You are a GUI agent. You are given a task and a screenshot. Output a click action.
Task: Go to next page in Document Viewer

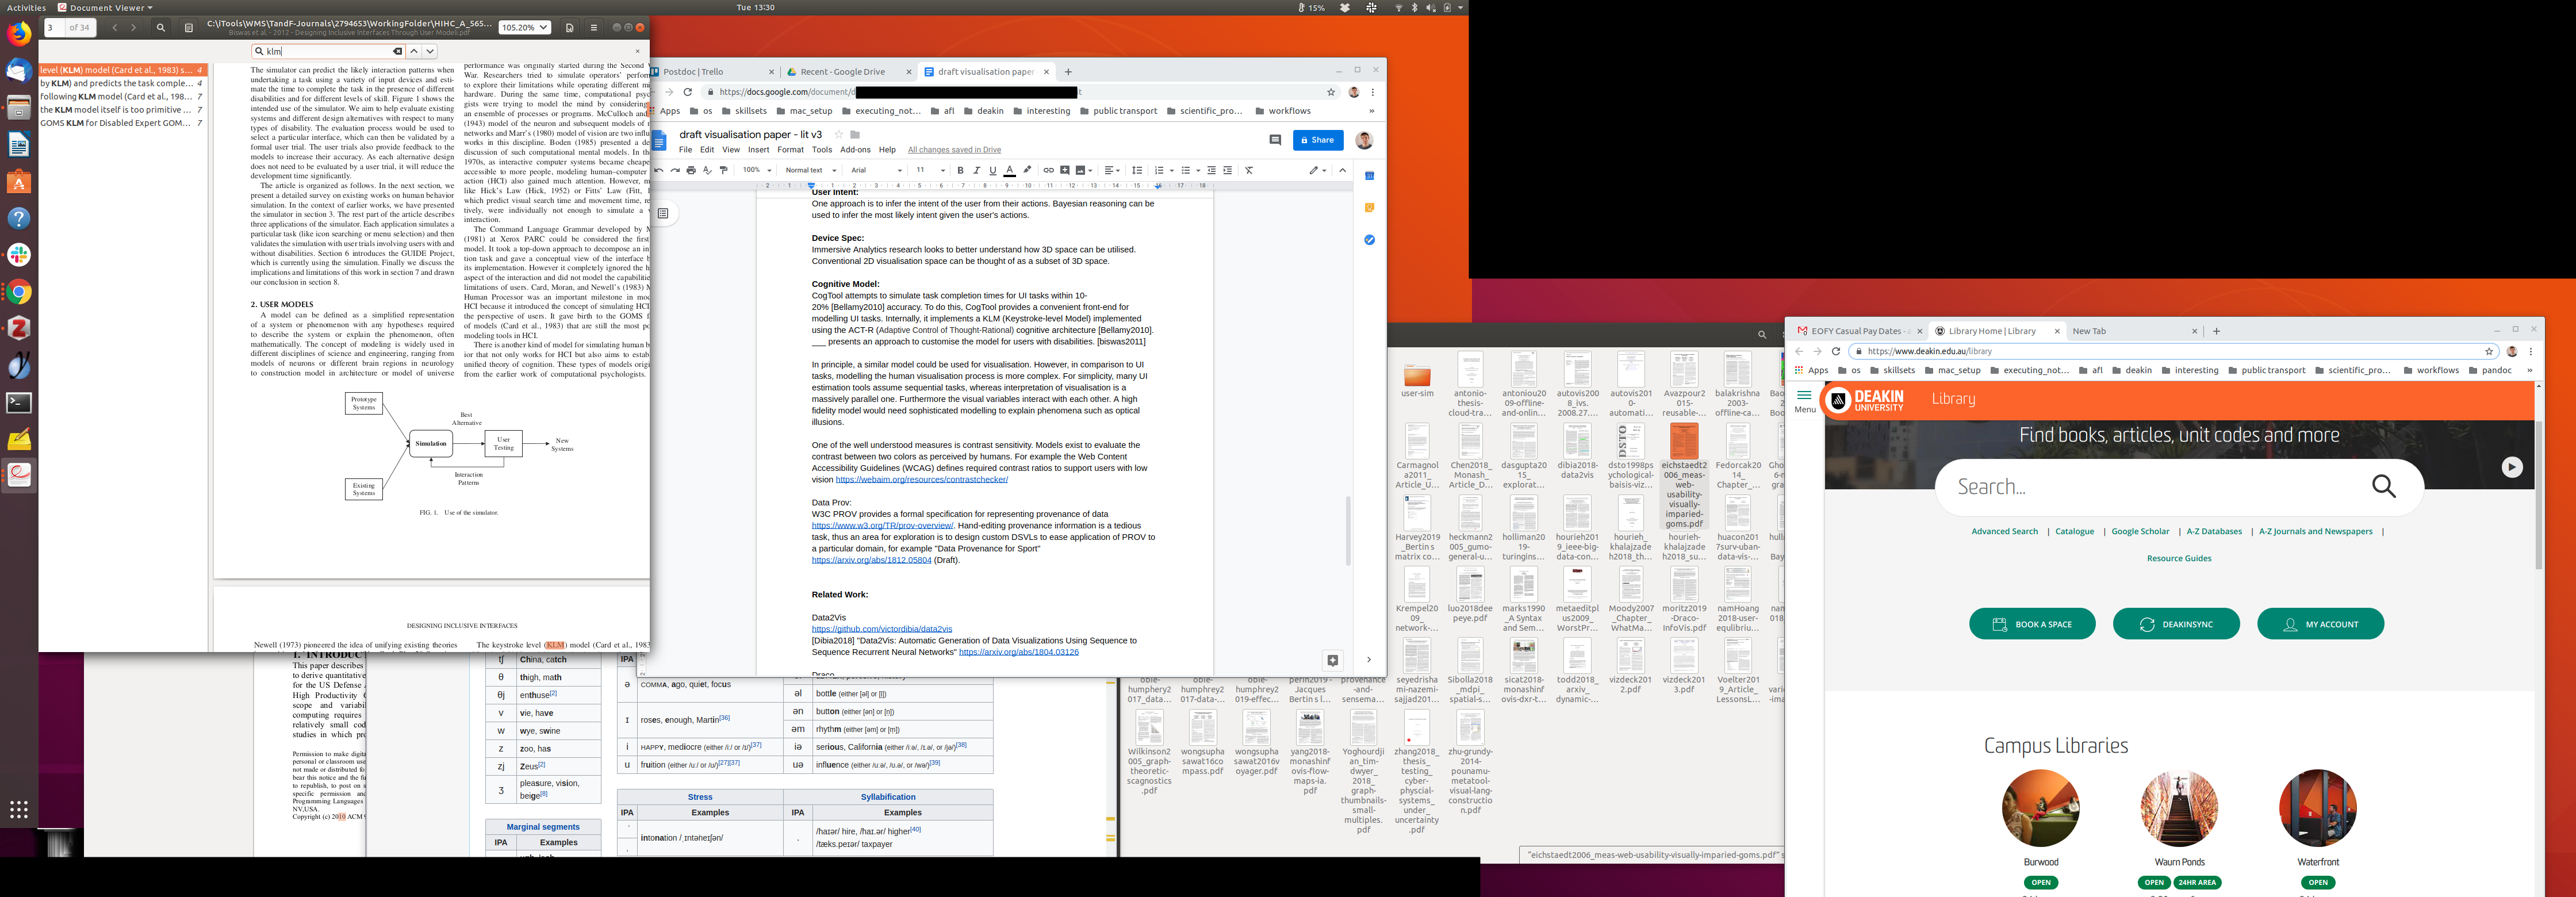click(x=133, y=28)
